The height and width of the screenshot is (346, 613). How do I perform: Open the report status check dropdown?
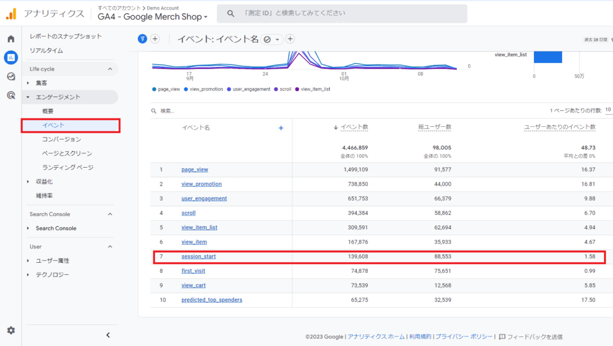272,39
